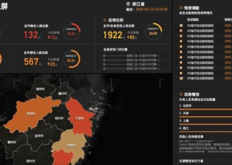Click rank 3 上海 in source ranking
Image resolution: width=232 pixels, height=165 pixels.
click(x=184, y=121)
